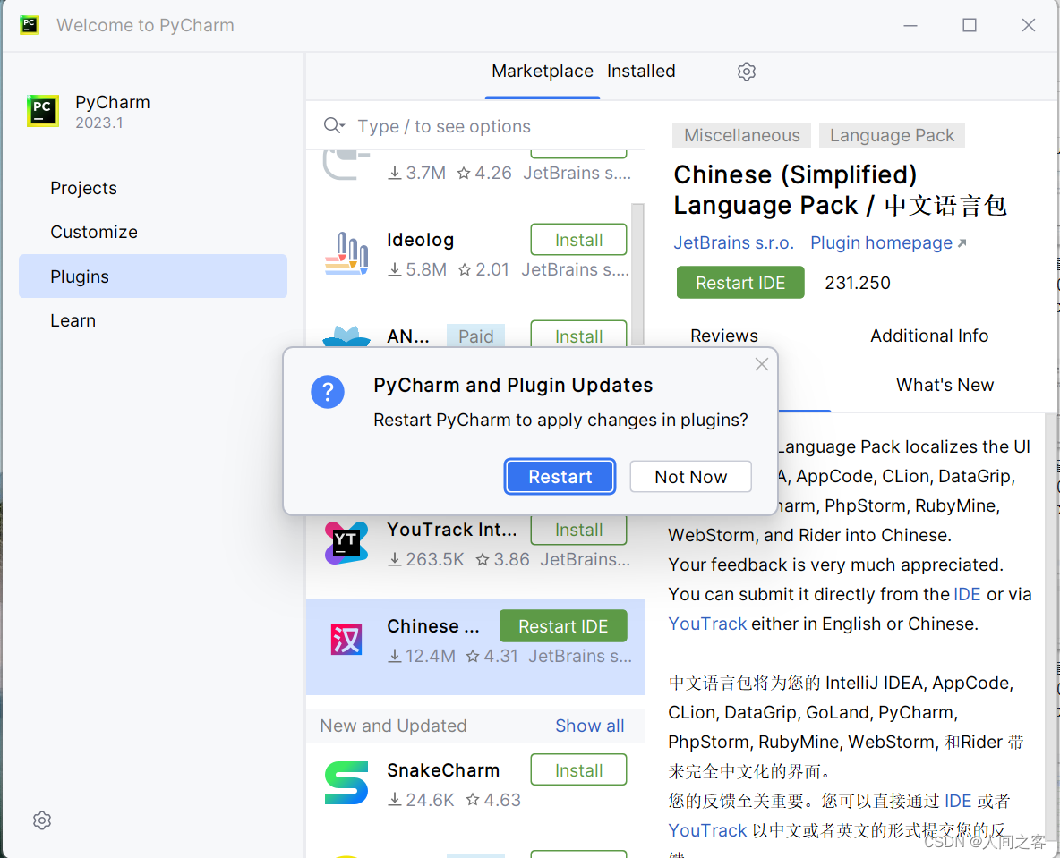Select the Ideolog plugin name
Screen dimensions: 1060x858
pyautogui.click(x=420, y=240)
